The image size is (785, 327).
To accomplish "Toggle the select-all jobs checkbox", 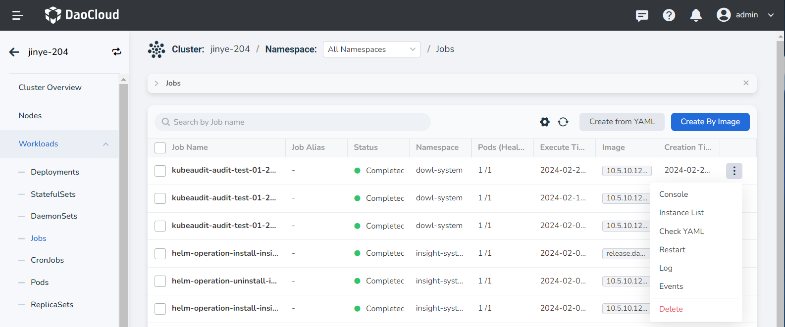I will [x=160, y=148].
